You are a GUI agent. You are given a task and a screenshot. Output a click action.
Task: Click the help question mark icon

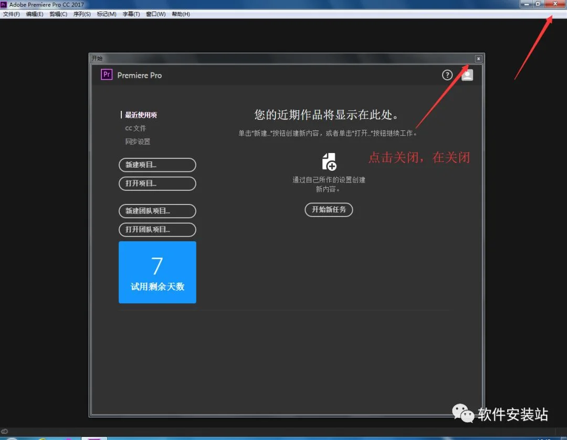click(447, 75)
